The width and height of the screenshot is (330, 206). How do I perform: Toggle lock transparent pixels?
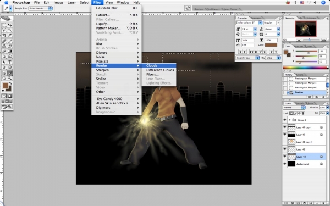tap(291, 113)
